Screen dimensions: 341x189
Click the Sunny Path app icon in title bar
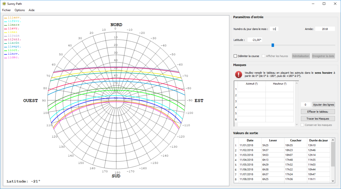coord(4,4)
